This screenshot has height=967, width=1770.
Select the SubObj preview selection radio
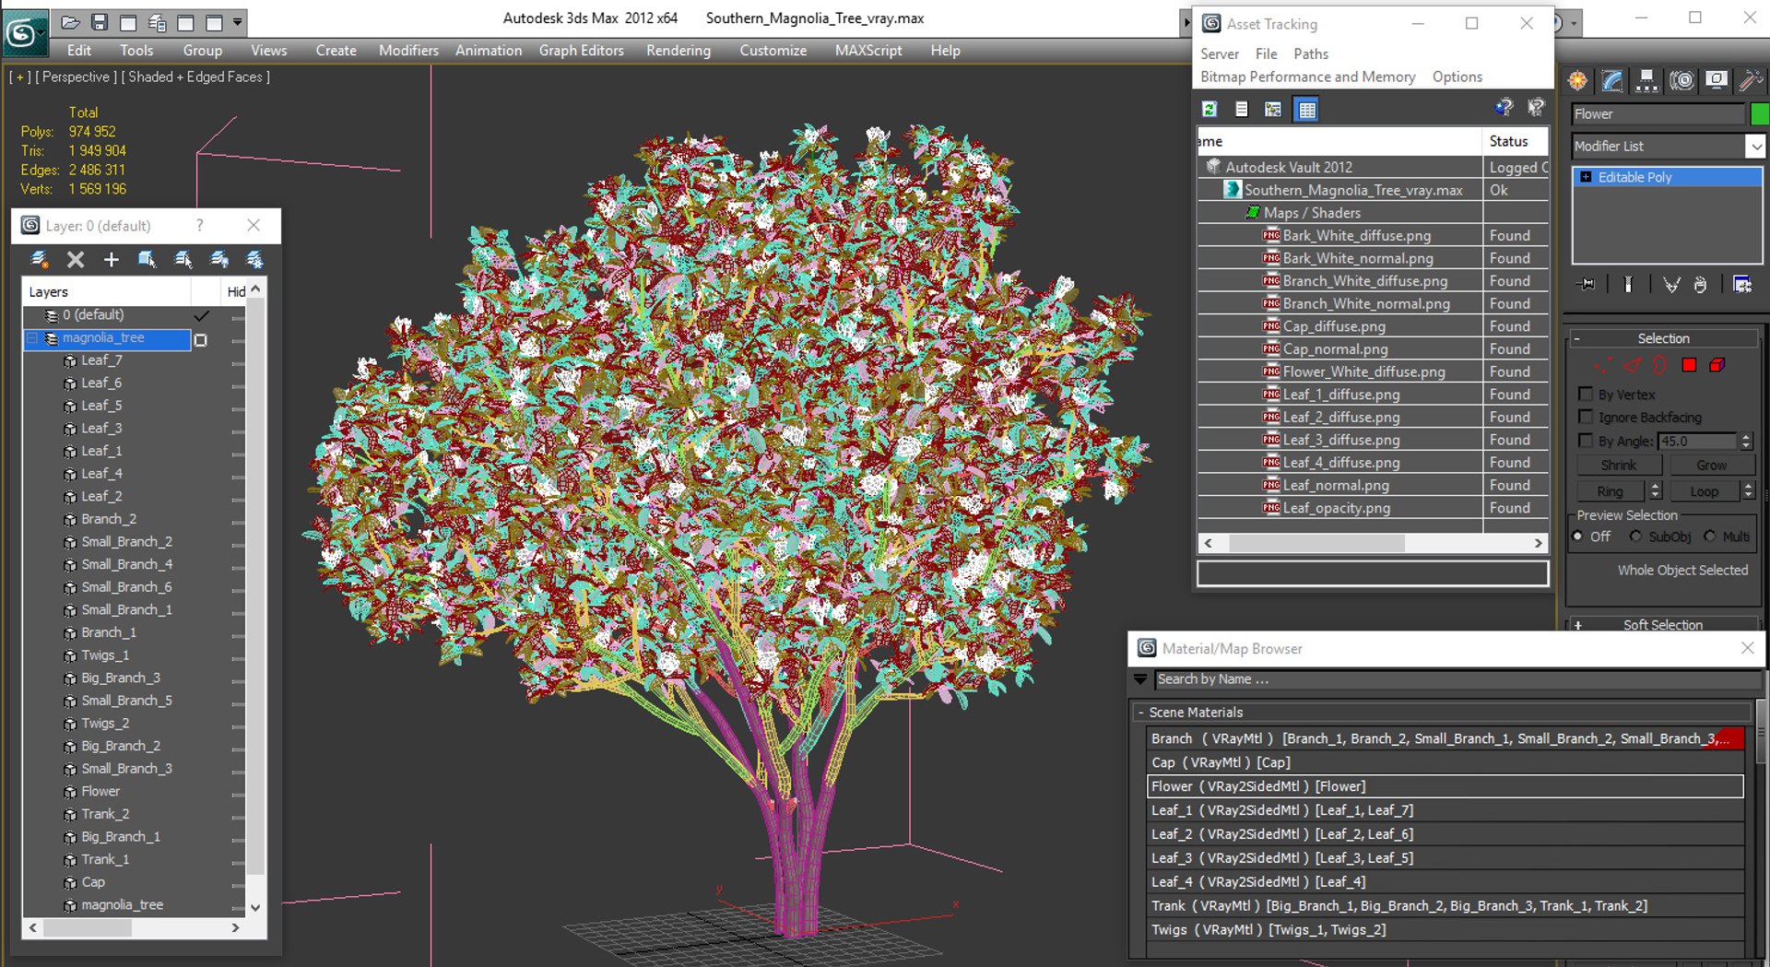(1635, 536)
